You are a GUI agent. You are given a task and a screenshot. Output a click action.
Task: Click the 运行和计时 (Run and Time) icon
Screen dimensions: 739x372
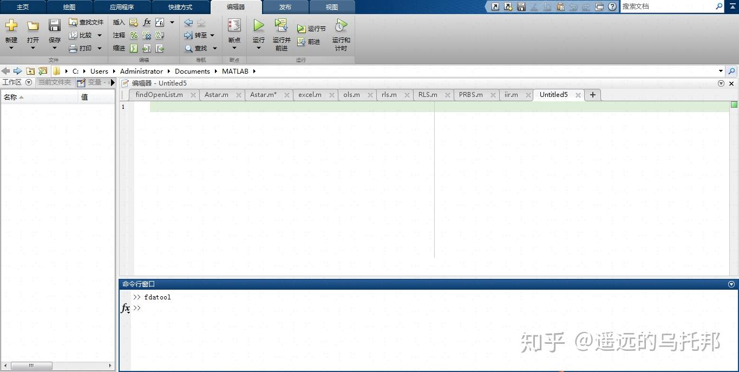[341, 34]
